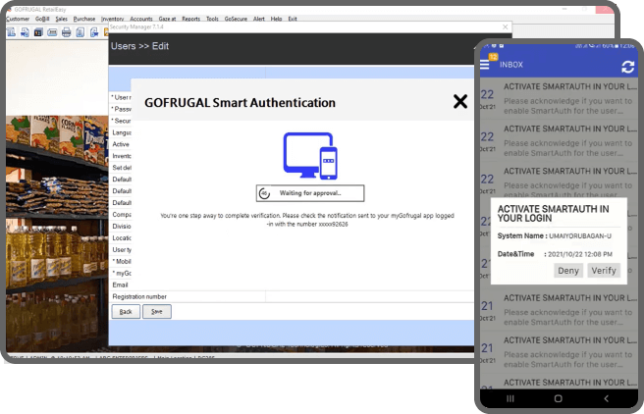Tap the Android recent apps button
Image resolution: width=644 pixels, height=414 pixels.
(x=510, y=399)
